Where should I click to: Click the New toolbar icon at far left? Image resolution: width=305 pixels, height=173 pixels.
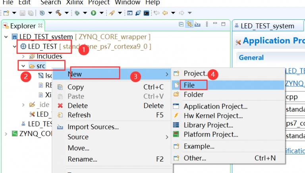6,13
